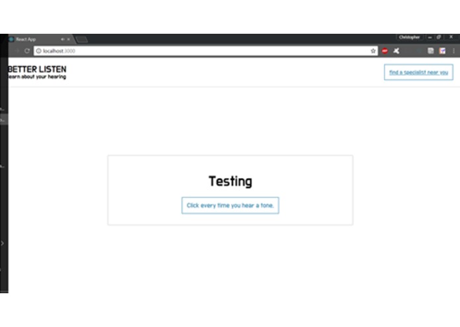Open a new browser tab
The image size is (460, 327).
click(81, 39)
